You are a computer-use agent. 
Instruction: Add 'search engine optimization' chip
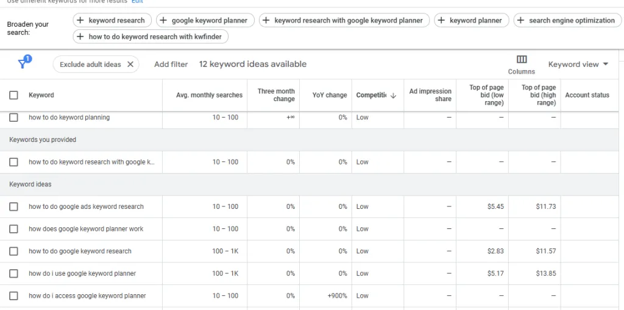coord(567,20)
